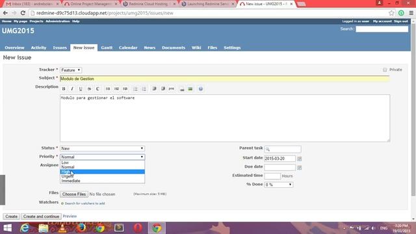The image size is (416, 234).
Task: Open the Calendar tab
Action: pos(128,47)
